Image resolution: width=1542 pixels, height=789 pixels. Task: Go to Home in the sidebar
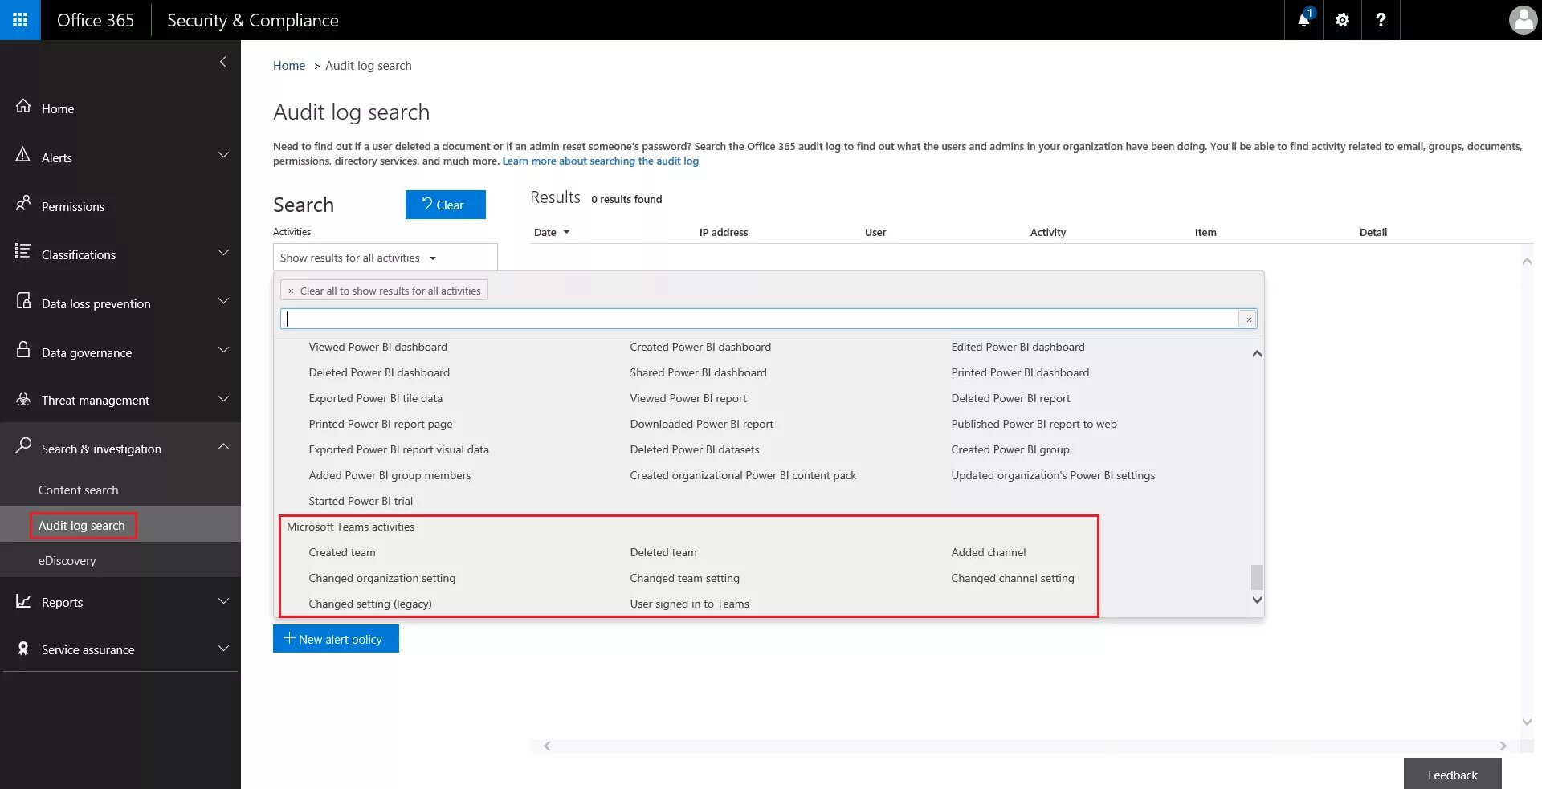coord(58,108)
